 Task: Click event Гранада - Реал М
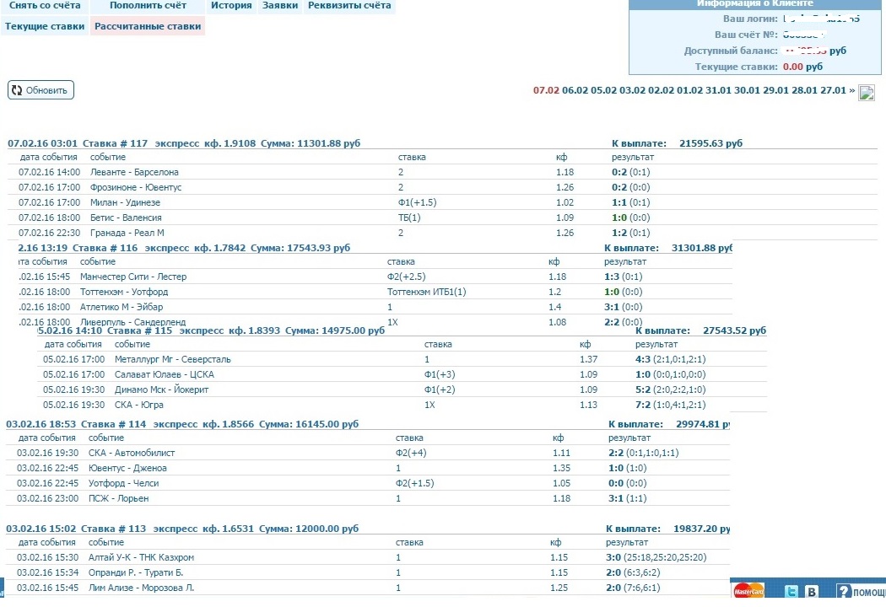coord(127,234)
